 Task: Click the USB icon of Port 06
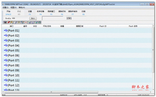6,55
